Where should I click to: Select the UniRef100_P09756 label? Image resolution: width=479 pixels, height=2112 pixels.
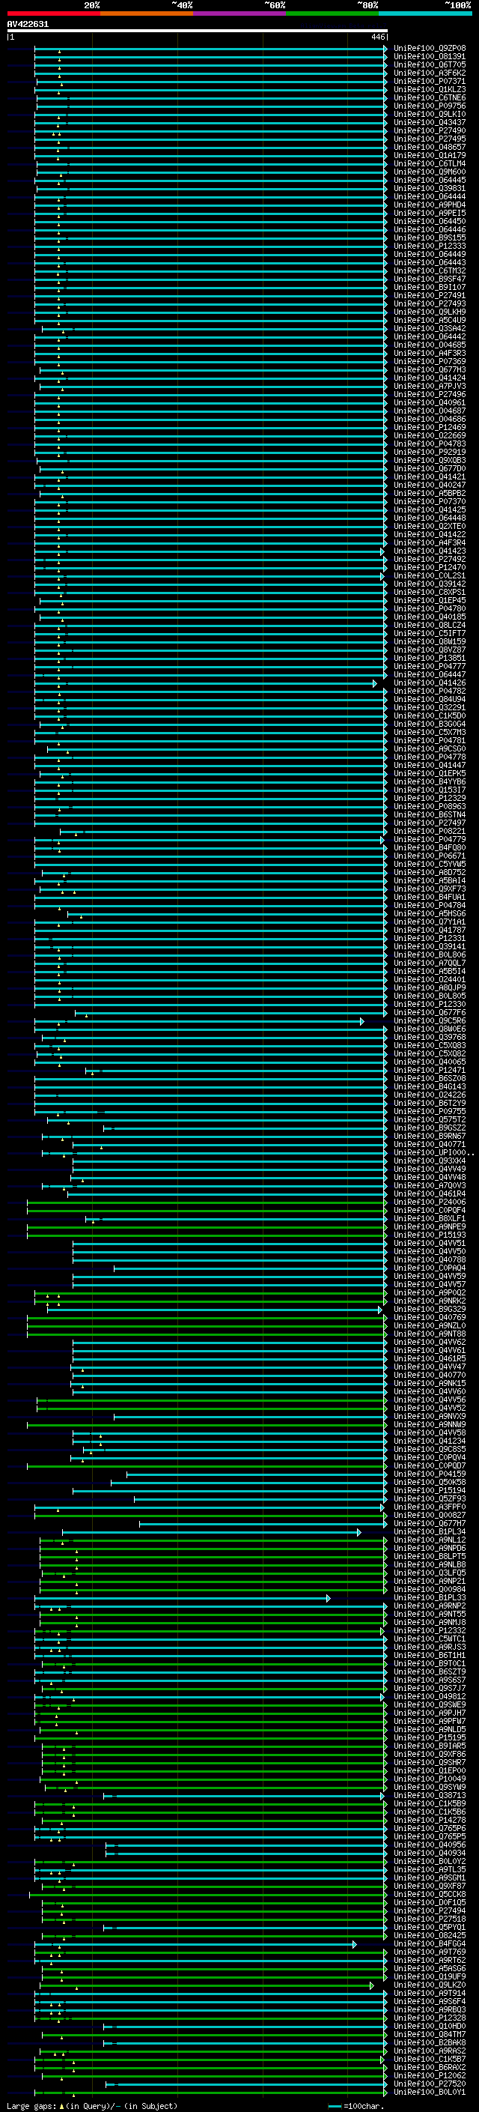[x=429, y=106]
